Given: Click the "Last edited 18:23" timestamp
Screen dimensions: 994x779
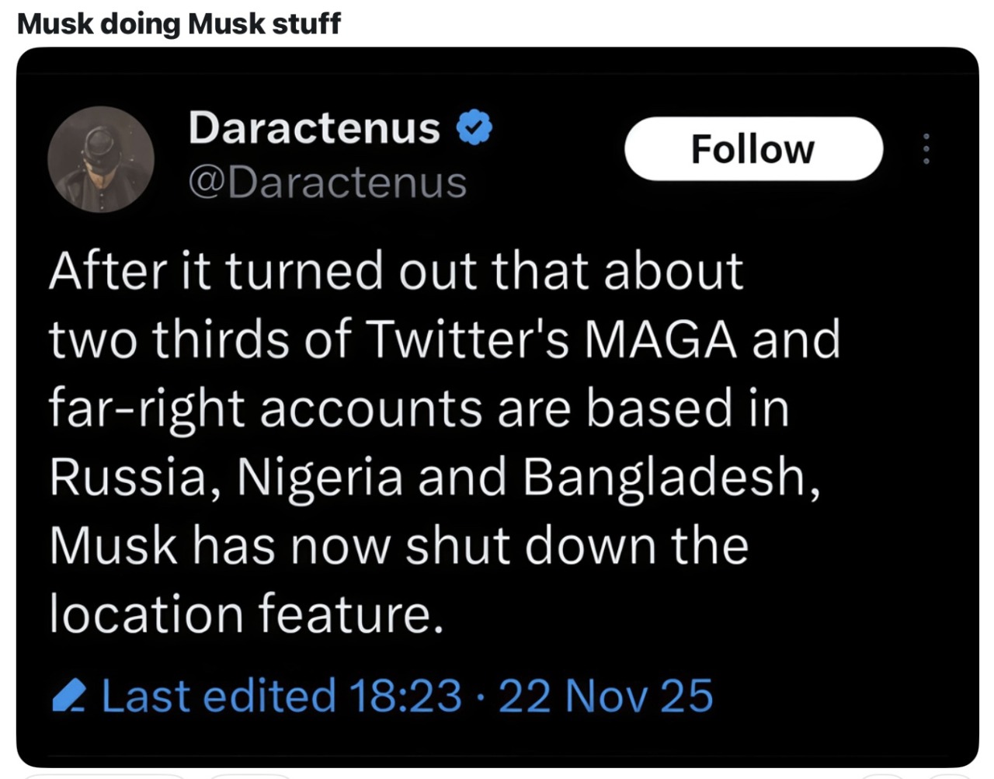Looking at the screenshot, I should click(281, 696).
